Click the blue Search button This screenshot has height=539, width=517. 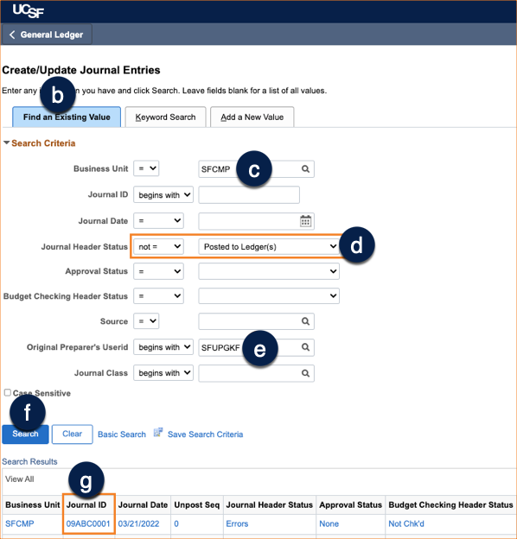tap(25, 434)
